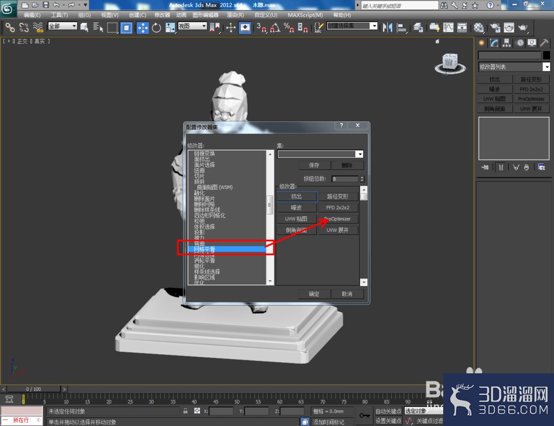Toggle Angle Snap
The height and width of the screenshot is (426, 554).
275,27
